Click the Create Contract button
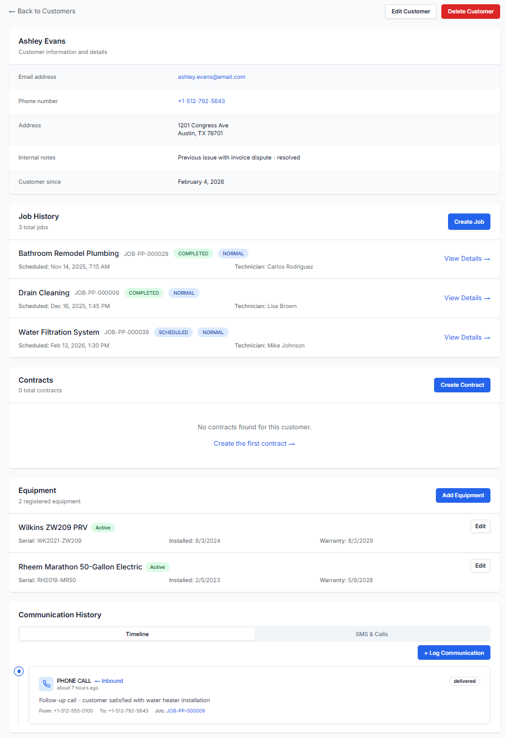The height and width of the screenshot is (738, 505). tap(462, 385)
